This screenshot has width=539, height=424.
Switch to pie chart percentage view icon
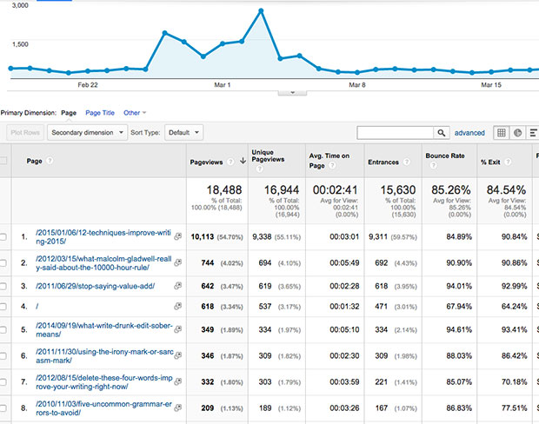pyautogui.click(x=517, y=133)
